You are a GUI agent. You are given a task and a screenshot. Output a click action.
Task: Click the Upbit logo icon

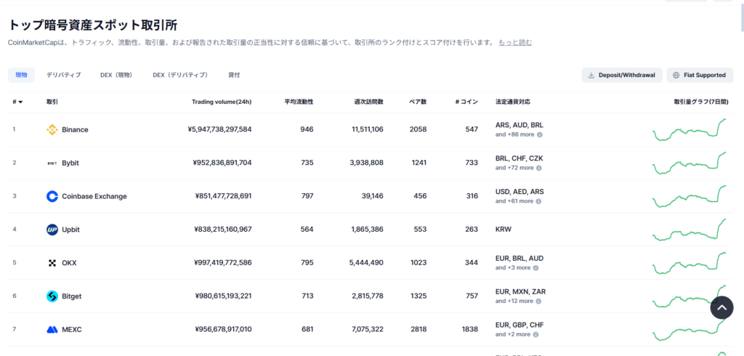52,230
